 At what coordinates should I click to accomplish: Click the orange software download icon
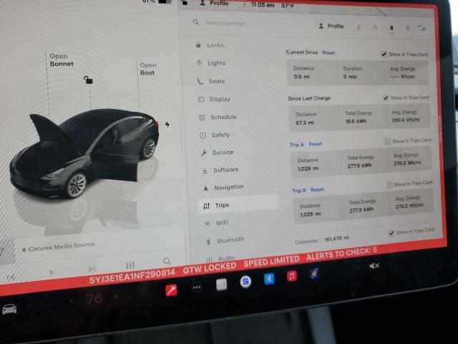pyautogui.click(x=359, y=27)
